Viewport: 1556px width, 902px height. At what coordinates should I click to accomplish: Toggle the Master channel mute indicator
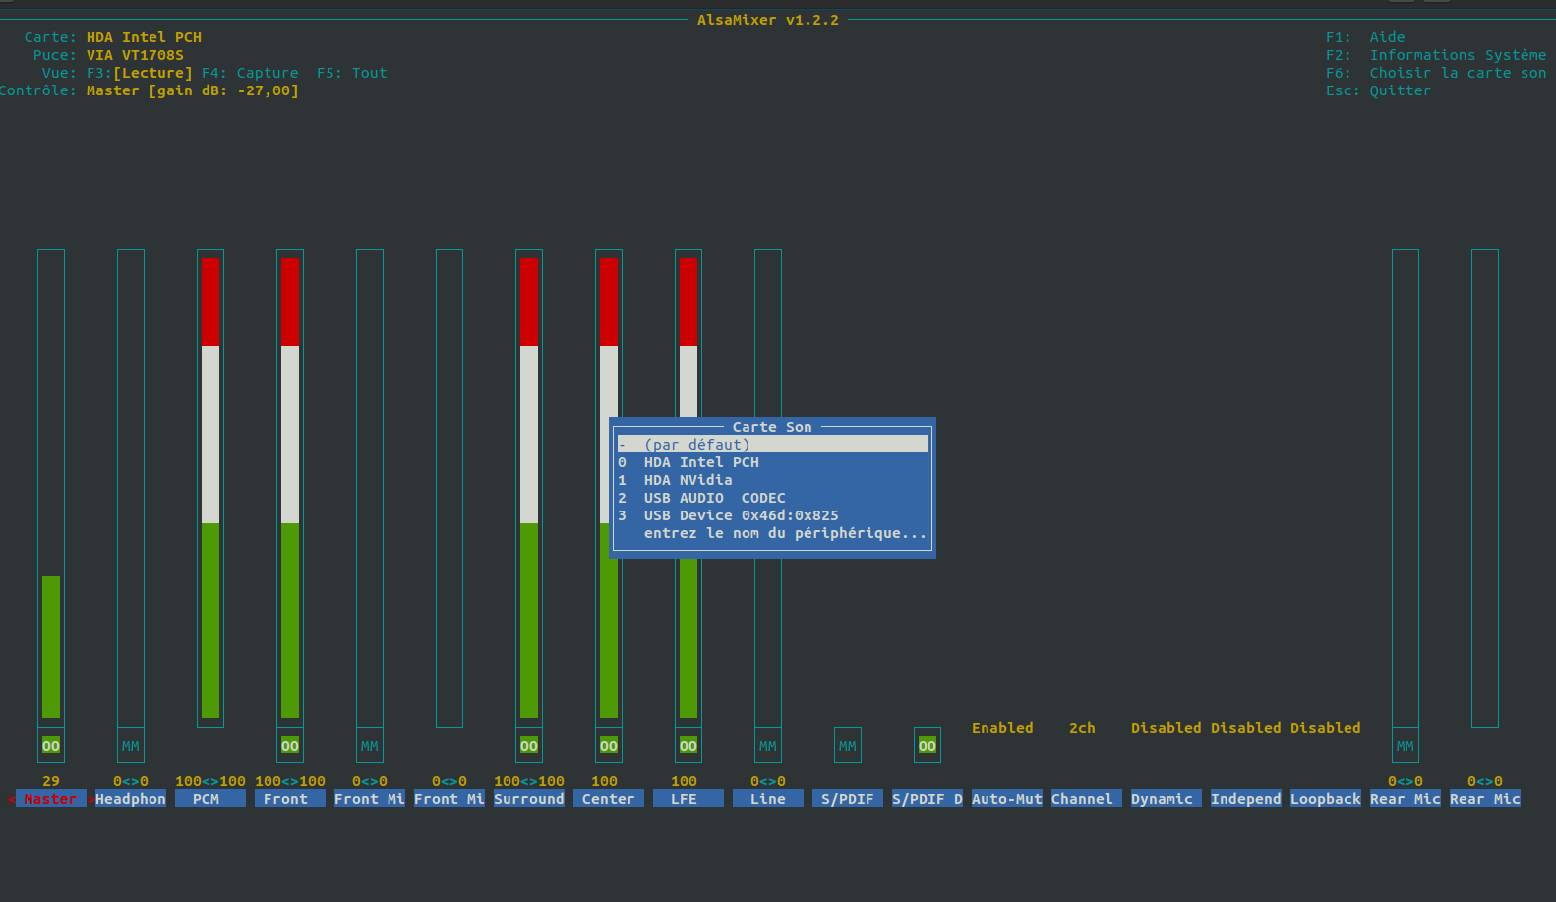(x=51, y=746)
